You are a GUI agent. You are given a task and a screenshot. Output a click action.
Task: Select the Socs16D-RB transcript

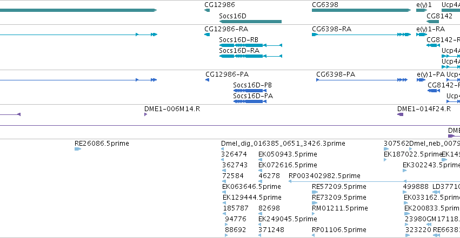click(250, 45)
